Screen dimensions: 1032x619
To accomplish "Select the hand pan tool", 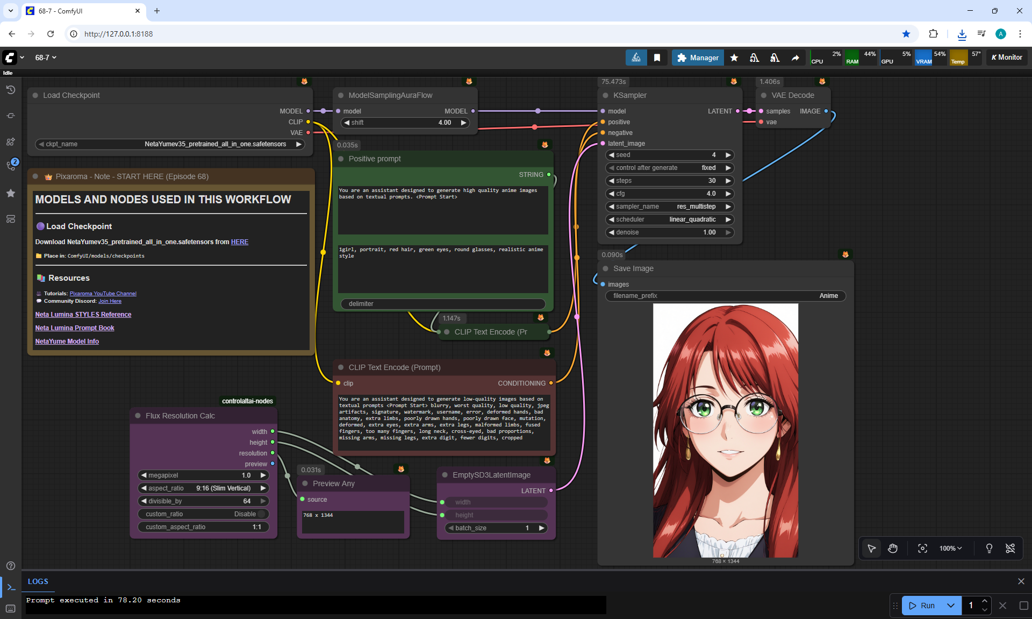I will pos(893,548).
